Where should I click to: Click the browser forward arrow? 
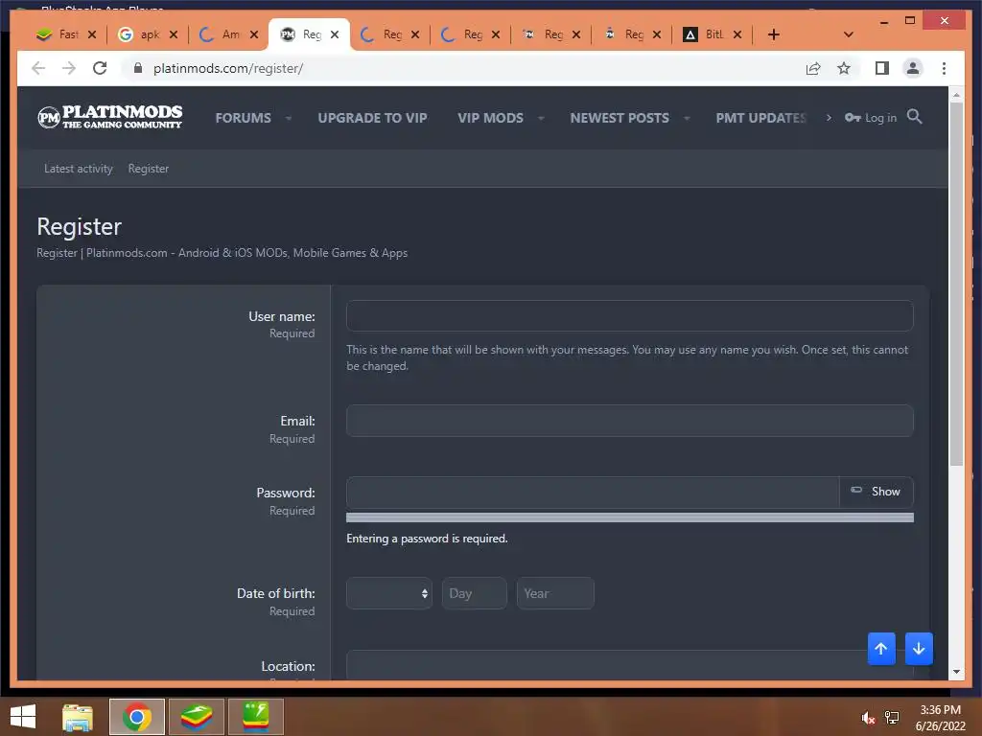pos(69,68)
